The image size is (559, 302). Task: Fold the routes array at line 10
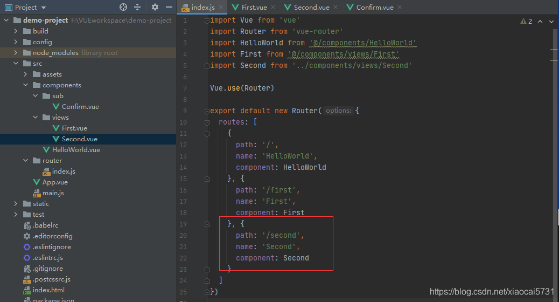point(207,122)
